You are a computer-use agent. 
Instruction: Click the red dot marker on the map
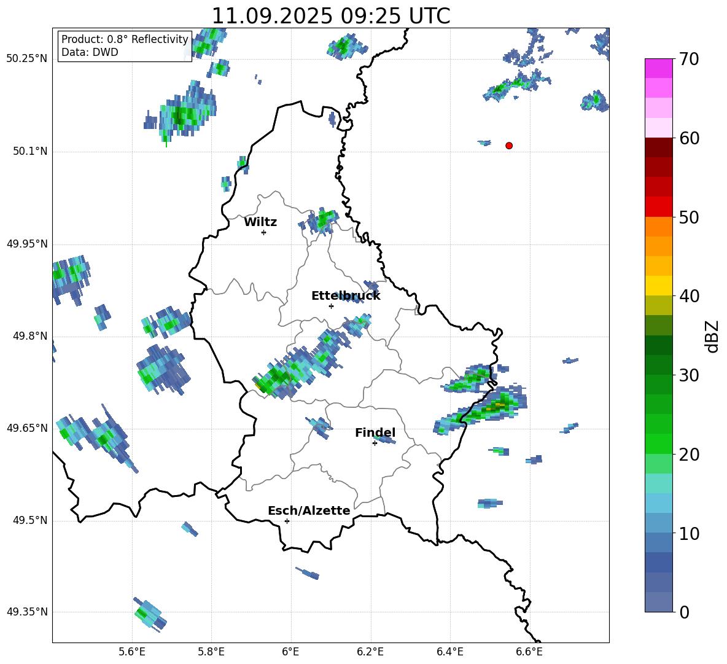509,146
